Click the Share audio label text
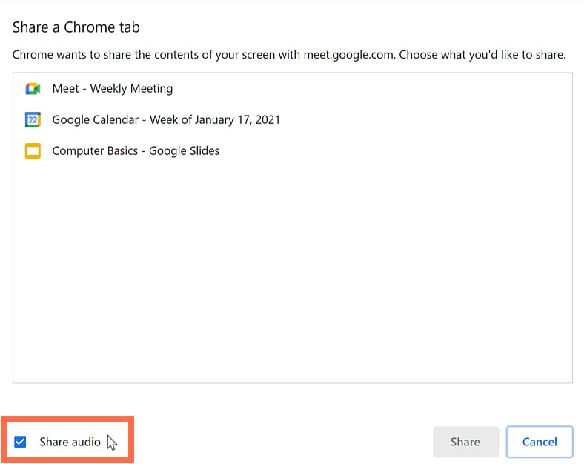Screen dimensions: 584x464 [x=70, y=443]
